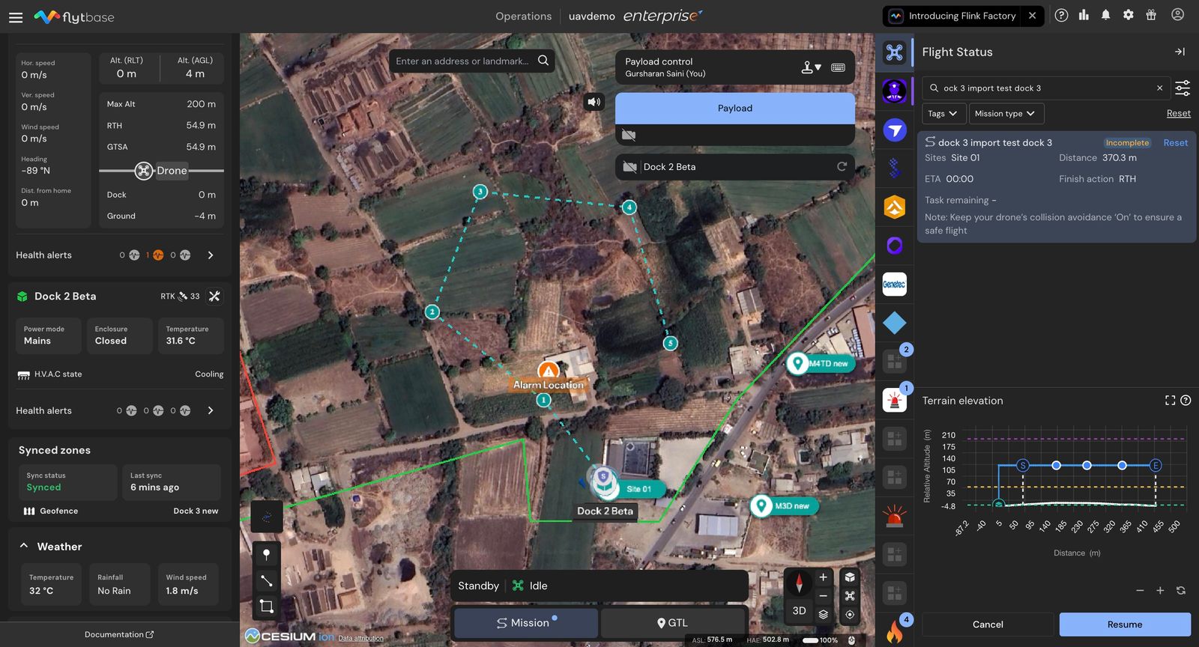Toggle 3D buildings cube button
1199x647 pixels.
(850, 577)
